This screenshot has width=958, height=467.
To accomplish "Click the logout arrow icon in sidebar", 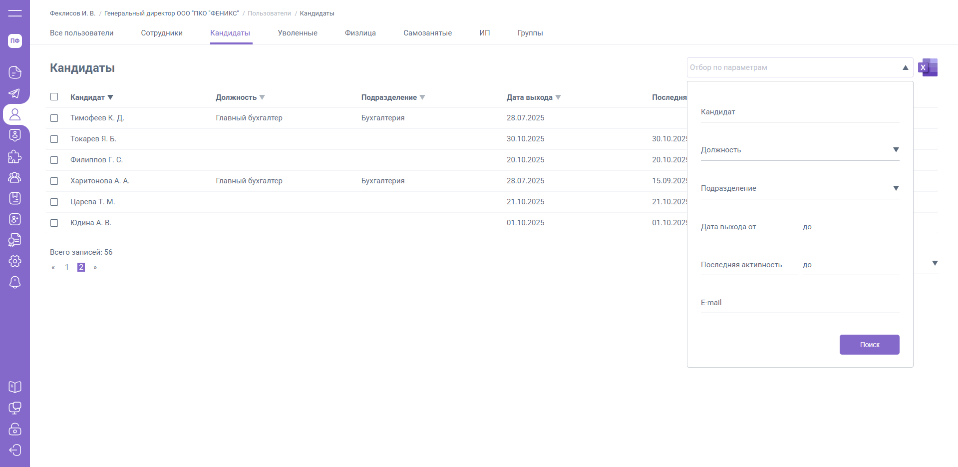I will click(15, 450).
